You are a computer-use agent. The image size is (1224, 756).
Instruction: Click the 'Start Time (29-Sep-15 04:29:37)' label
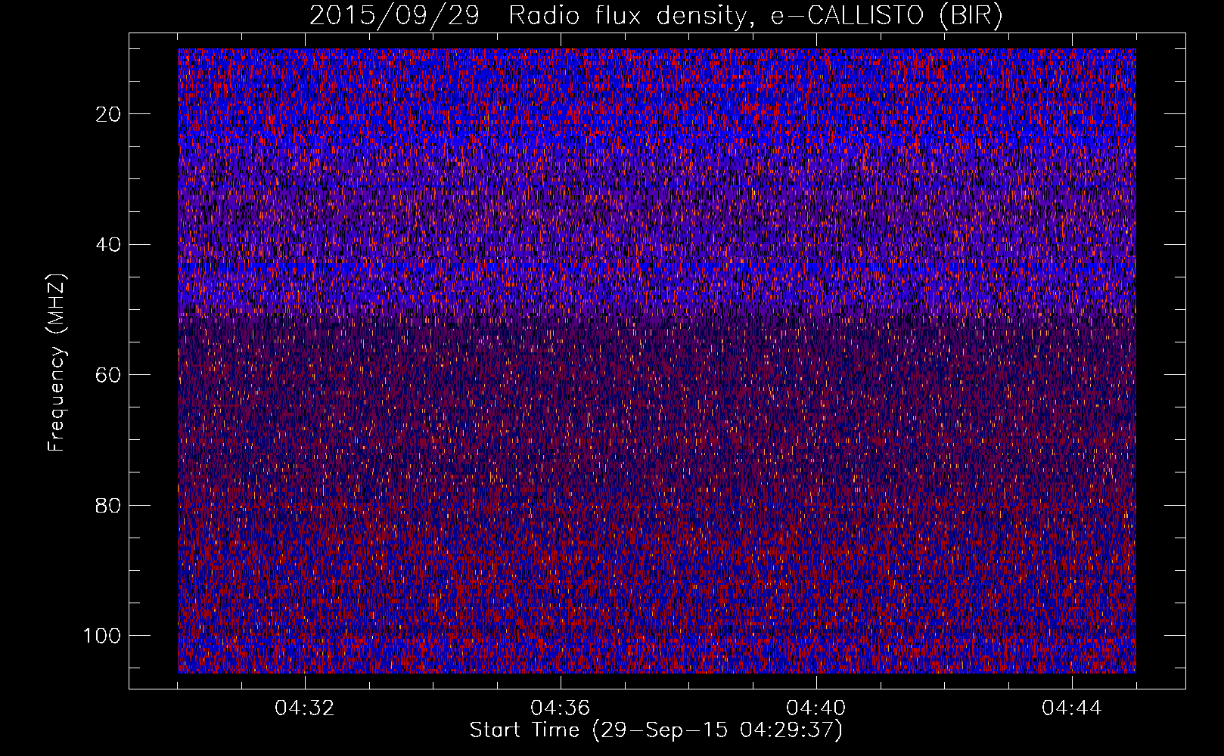[x=656, y=730]
